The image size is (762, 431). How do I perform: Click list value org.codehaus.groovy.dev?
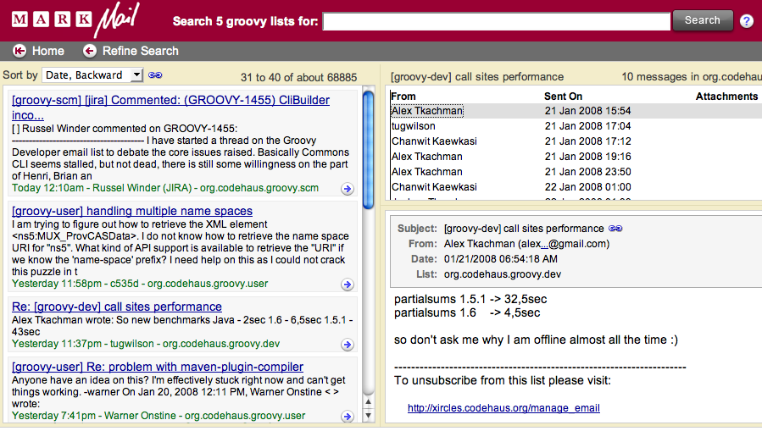pyautogui.click(x=503, y=274)
